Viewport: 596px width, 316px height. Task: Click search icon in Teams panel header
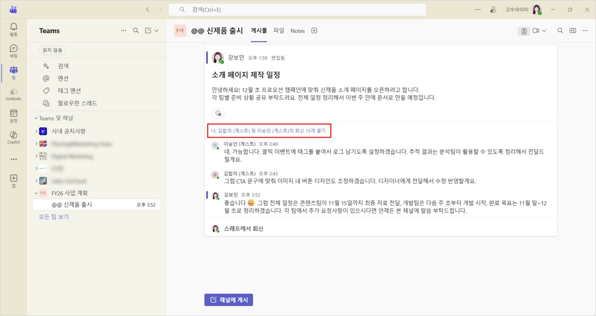point(136,31)
